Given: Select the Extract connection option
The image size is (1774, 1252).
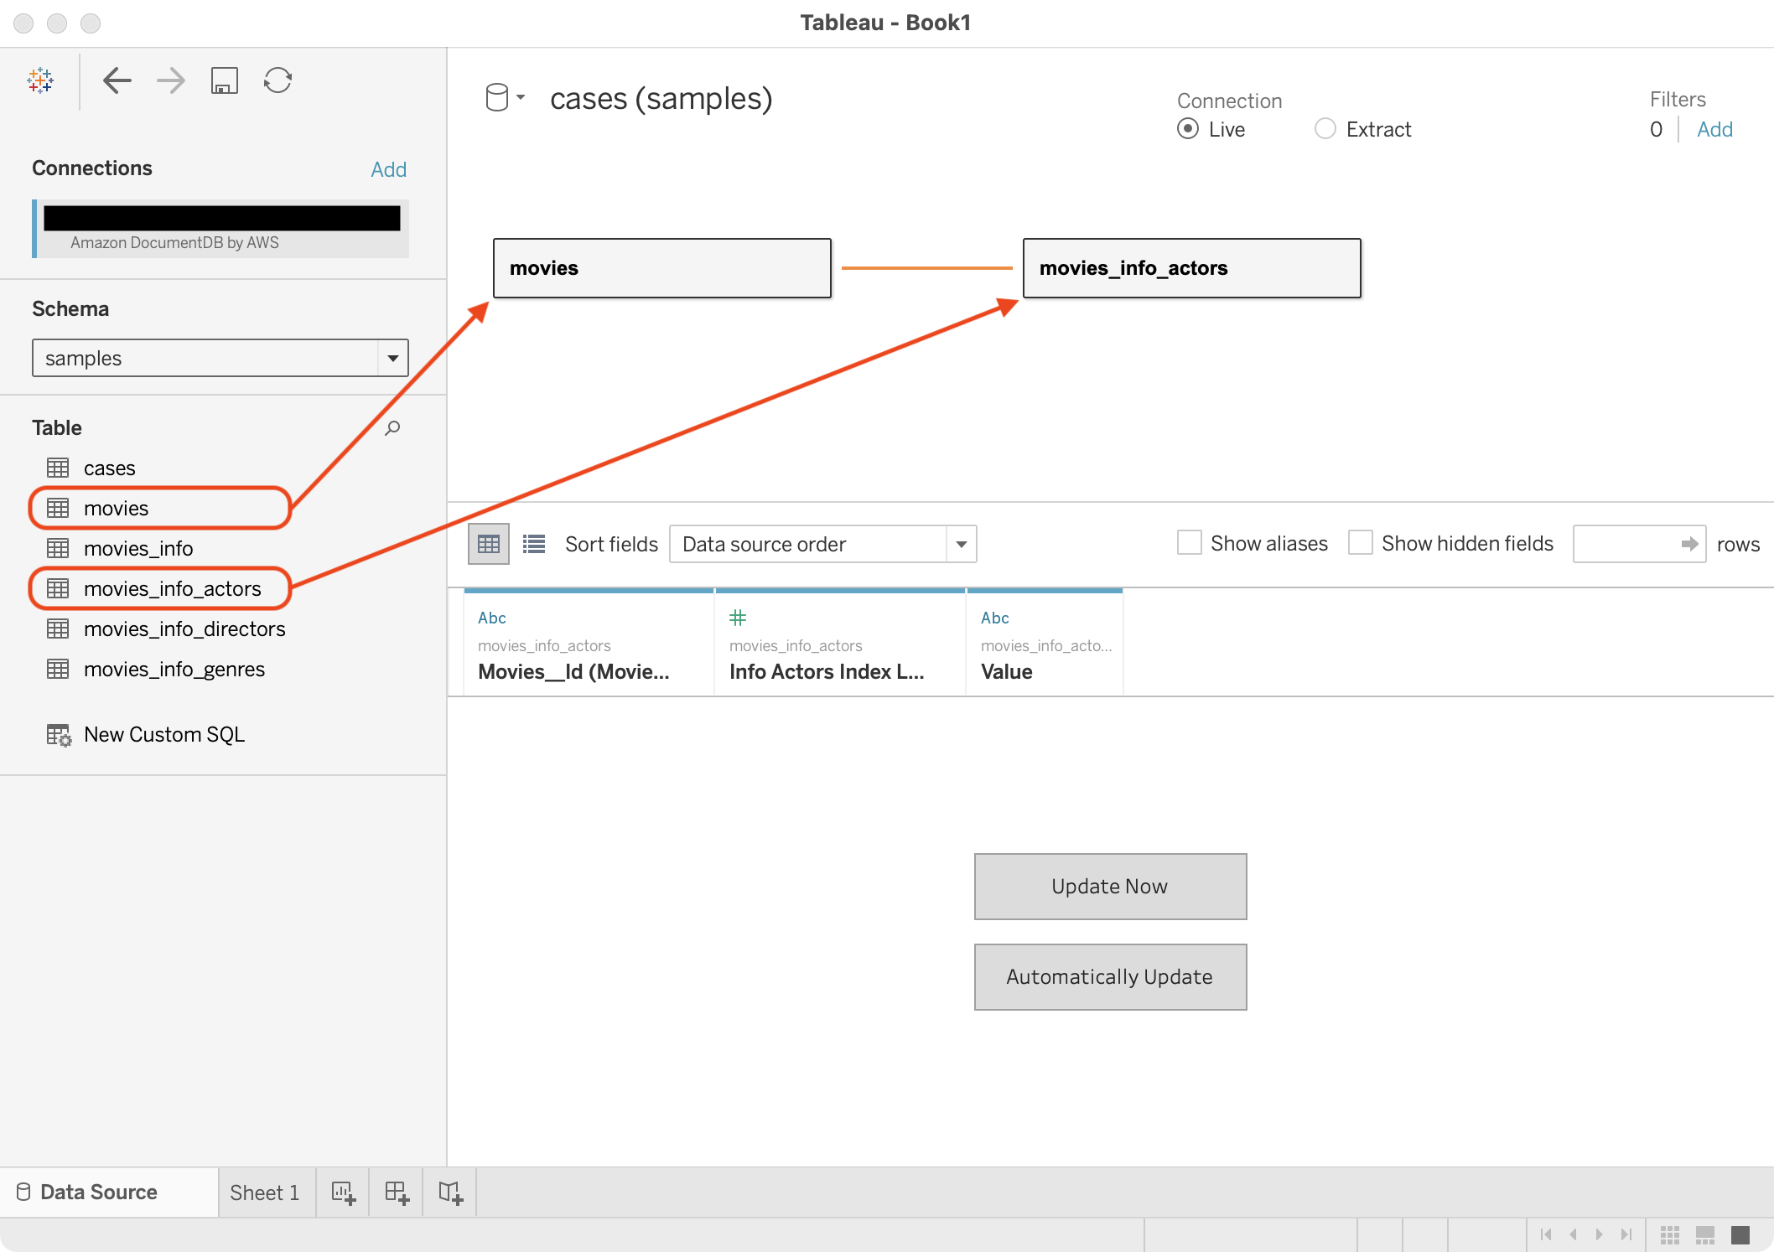Looking at the screenshot, I should pos(1325,129).
